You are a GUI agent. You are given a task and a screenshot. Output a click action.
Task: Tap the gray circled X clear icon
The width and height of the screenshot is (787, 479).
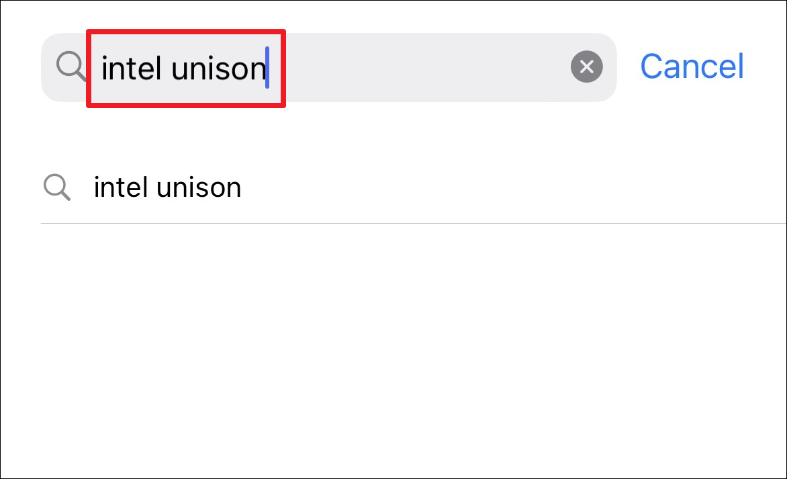pos(586,67)
